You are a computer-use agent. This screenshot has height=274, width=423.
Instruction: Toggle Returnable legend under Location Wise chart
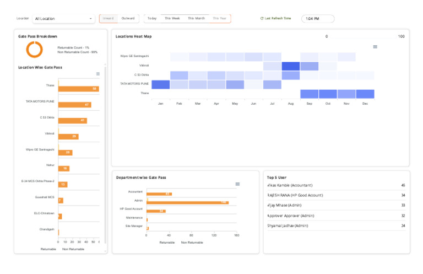(48, 249)
